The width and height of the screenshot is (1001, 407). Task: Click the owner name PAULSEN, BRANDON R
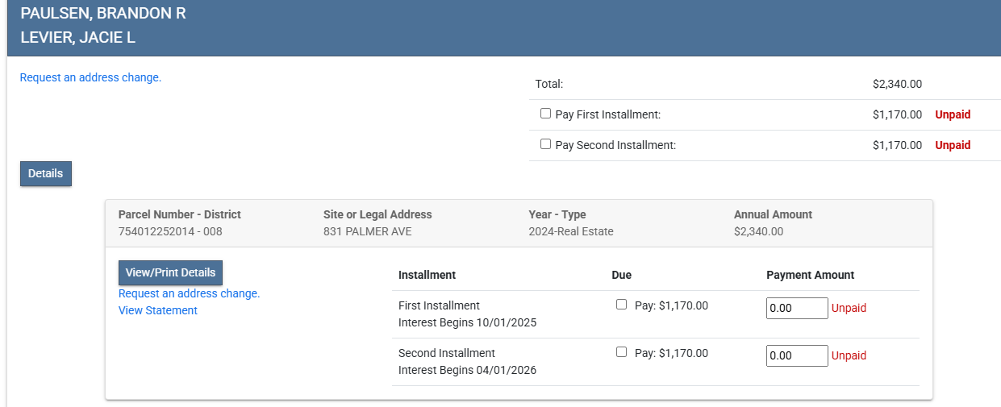click(103, 14)
